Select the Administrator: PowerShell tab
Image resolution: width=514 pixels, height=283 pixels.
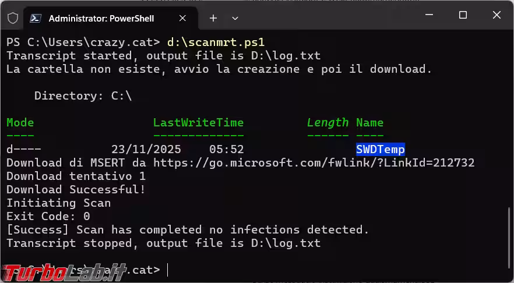point(101,18)
